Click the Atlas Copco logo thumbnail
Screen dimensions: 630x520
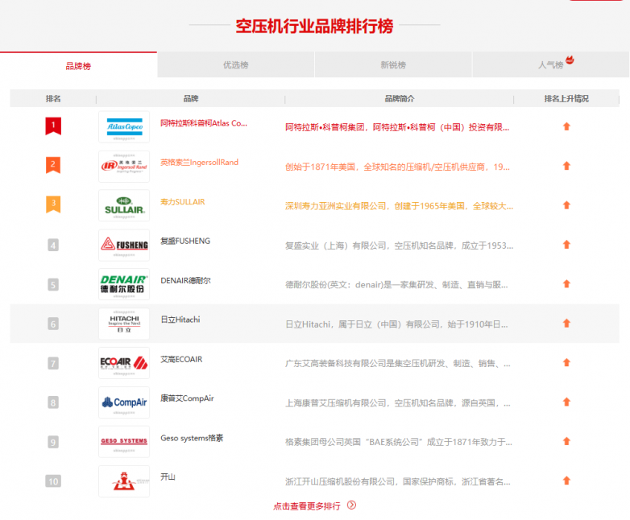(124, 127)
